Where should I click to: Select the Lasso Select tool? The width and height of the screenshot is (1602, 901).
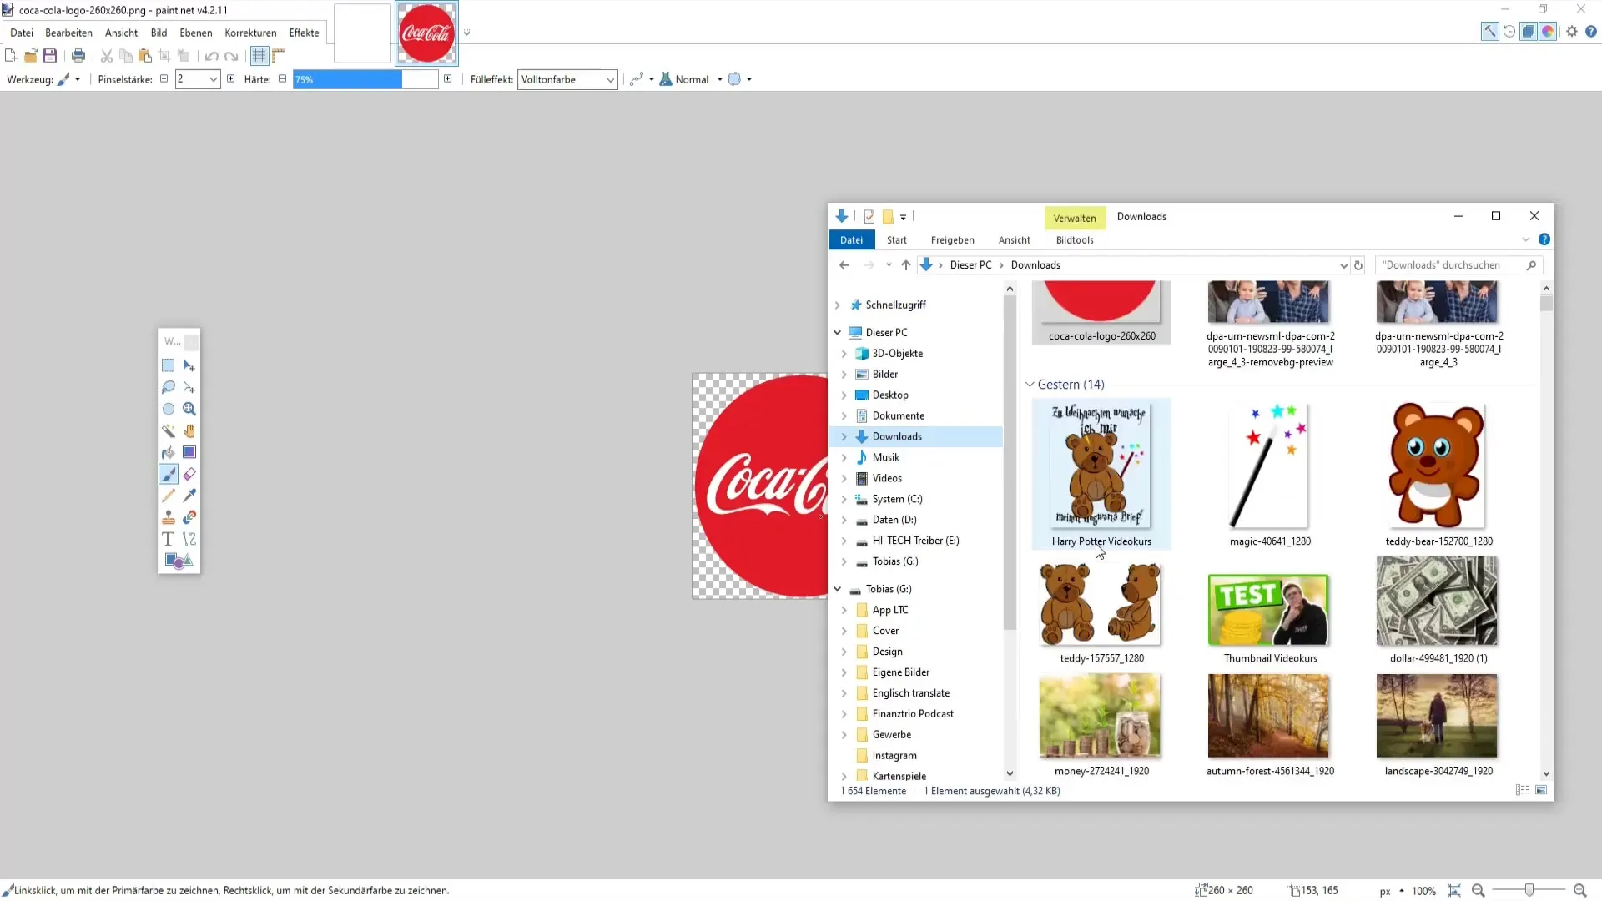pyautogui.click(x=168, y=387)
